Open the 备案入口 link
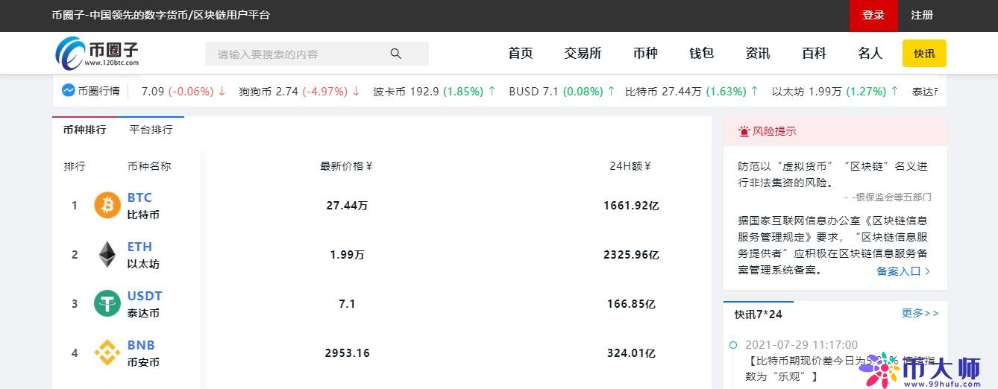 coord(903,271)
